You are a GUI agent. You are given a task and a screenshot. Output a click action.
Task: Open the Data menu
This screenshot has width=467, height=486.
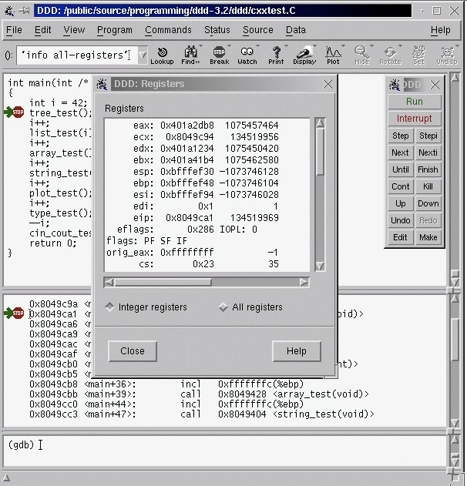(296, 30)
